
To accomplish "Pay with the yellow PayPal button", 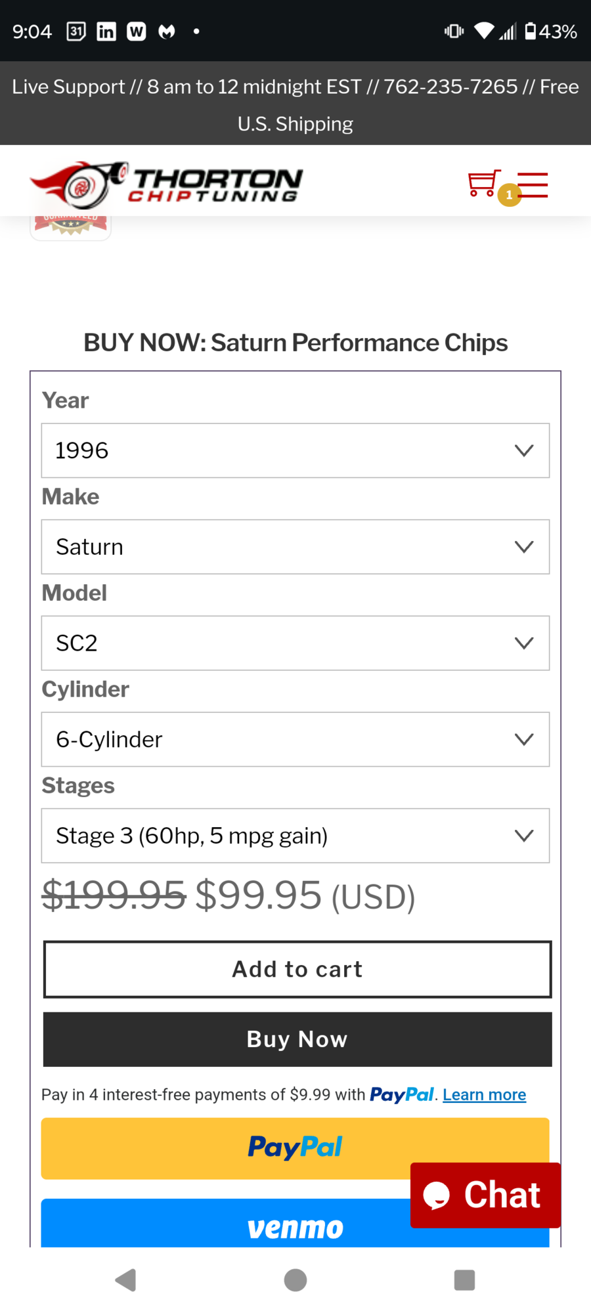I will coord(223,1148).
